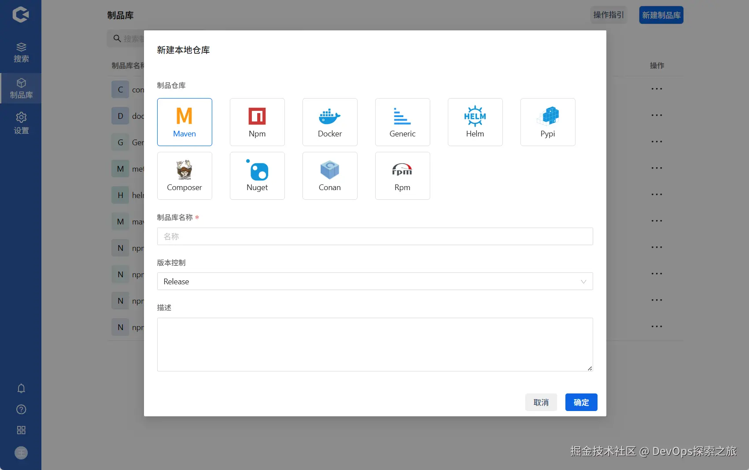The image size is (749, 470).
Task: Click the product logo at top left
Action: click(21, 15)
